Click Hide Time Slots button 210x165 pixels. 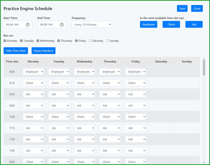click(16, 51)
